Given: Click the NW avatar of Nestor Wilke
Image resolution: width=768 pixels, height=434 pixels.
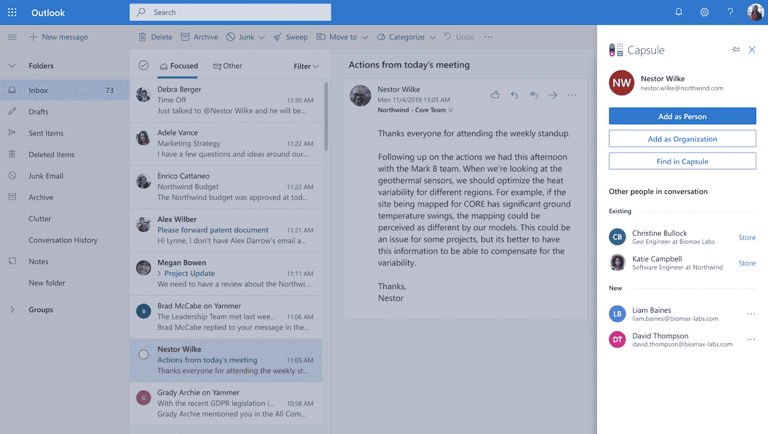Looking at the screenshot, I should point(621,83).
